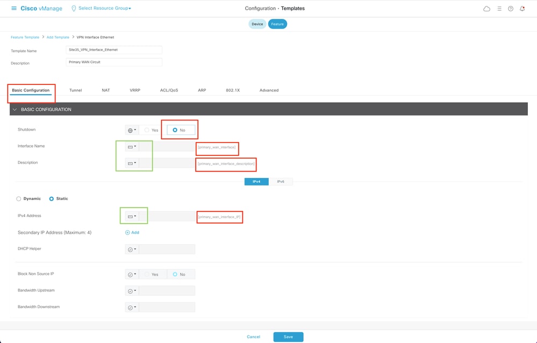
Task: Open the notifications bell icon
Action: tap(522, 9)
